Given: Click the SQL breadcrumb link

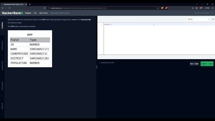Looking at the screenshot, I should click(x=35, y=13).
